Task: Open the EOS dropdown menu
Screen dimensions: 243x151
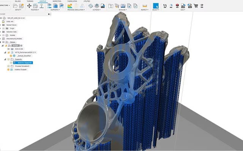Action: (183, 10)
